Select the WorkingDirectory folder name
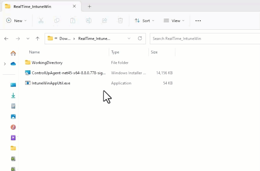 click(47, 63)
